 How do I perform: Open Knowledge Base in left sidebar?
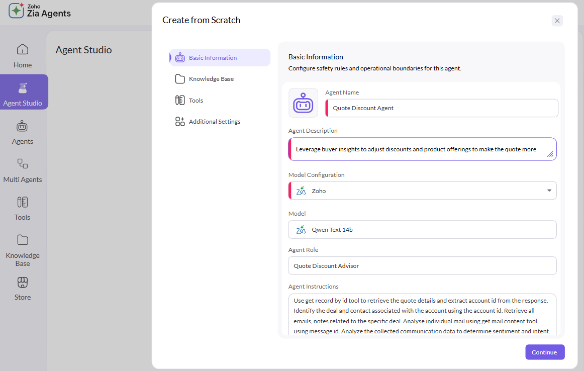point(22,250)
